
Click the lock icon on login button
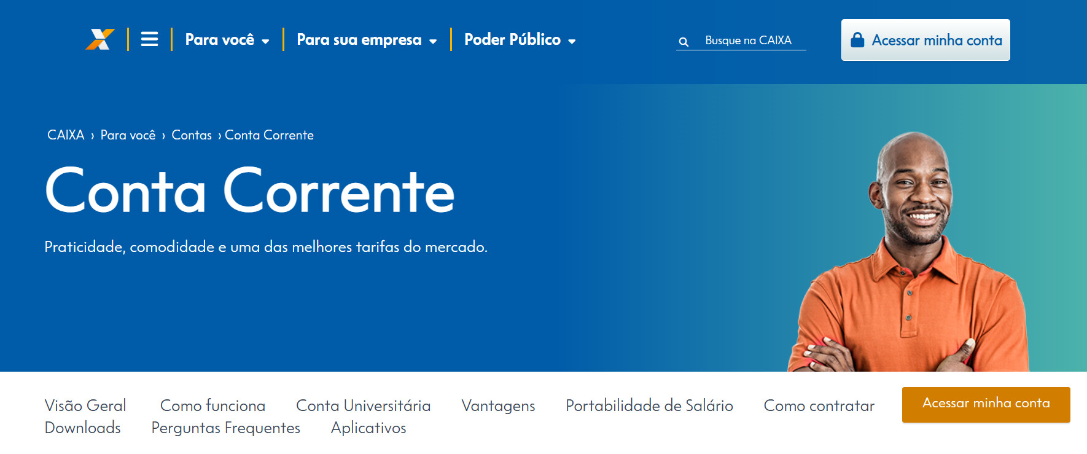(857, 40)
